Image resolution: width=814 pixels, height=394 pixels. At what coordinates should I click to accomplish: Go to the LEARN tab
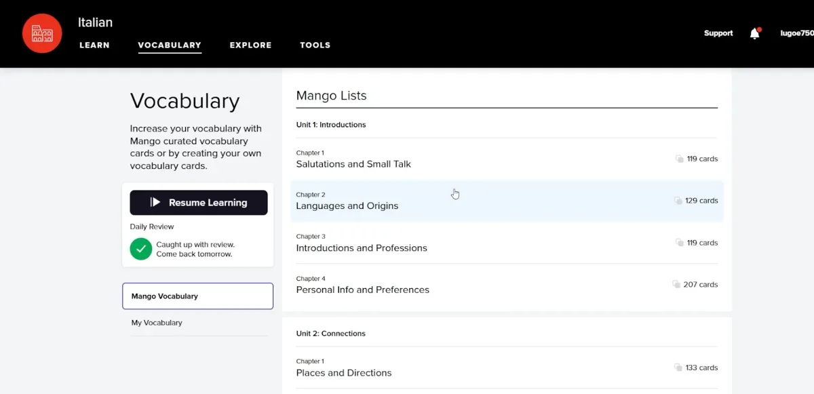coord(94,45)
